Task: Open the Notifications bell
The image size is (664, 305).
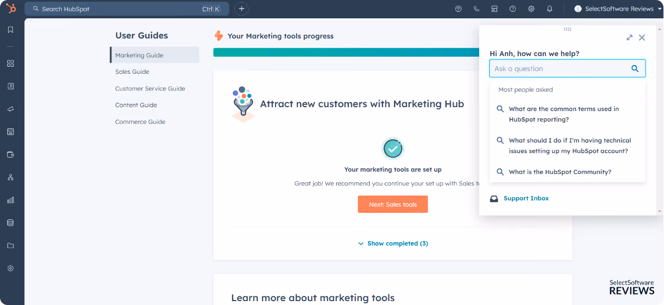Action: pos(550,9)
